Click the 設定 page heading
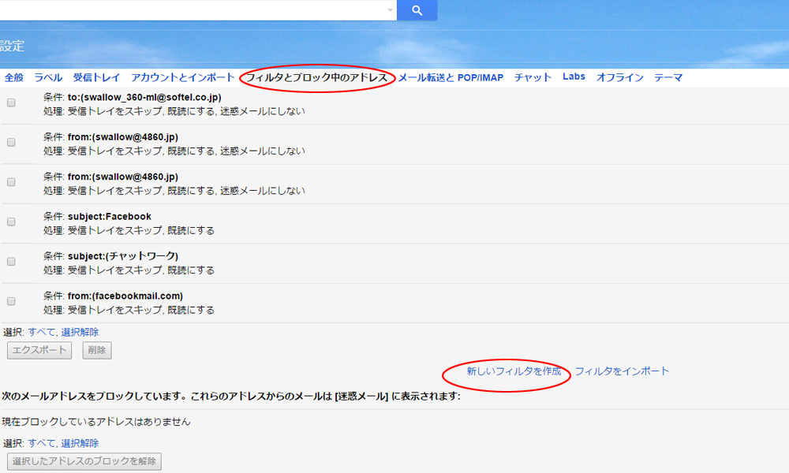The height and width of the screenshot is (473, 789). [x=12, y=46]
